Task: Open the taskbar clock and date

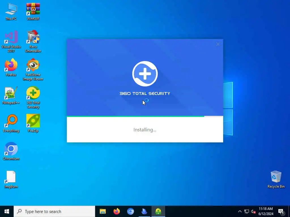Action: click(266, 211)
